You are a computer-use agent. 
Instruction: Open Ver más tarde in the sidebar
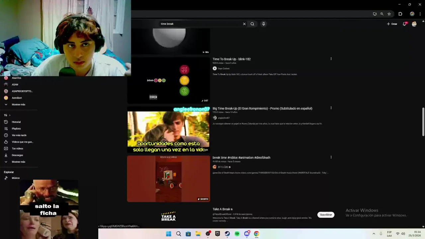(19, 135)
